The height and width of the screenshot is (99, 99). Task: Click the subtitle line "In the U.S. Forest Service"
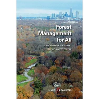[x=58, y=49]
